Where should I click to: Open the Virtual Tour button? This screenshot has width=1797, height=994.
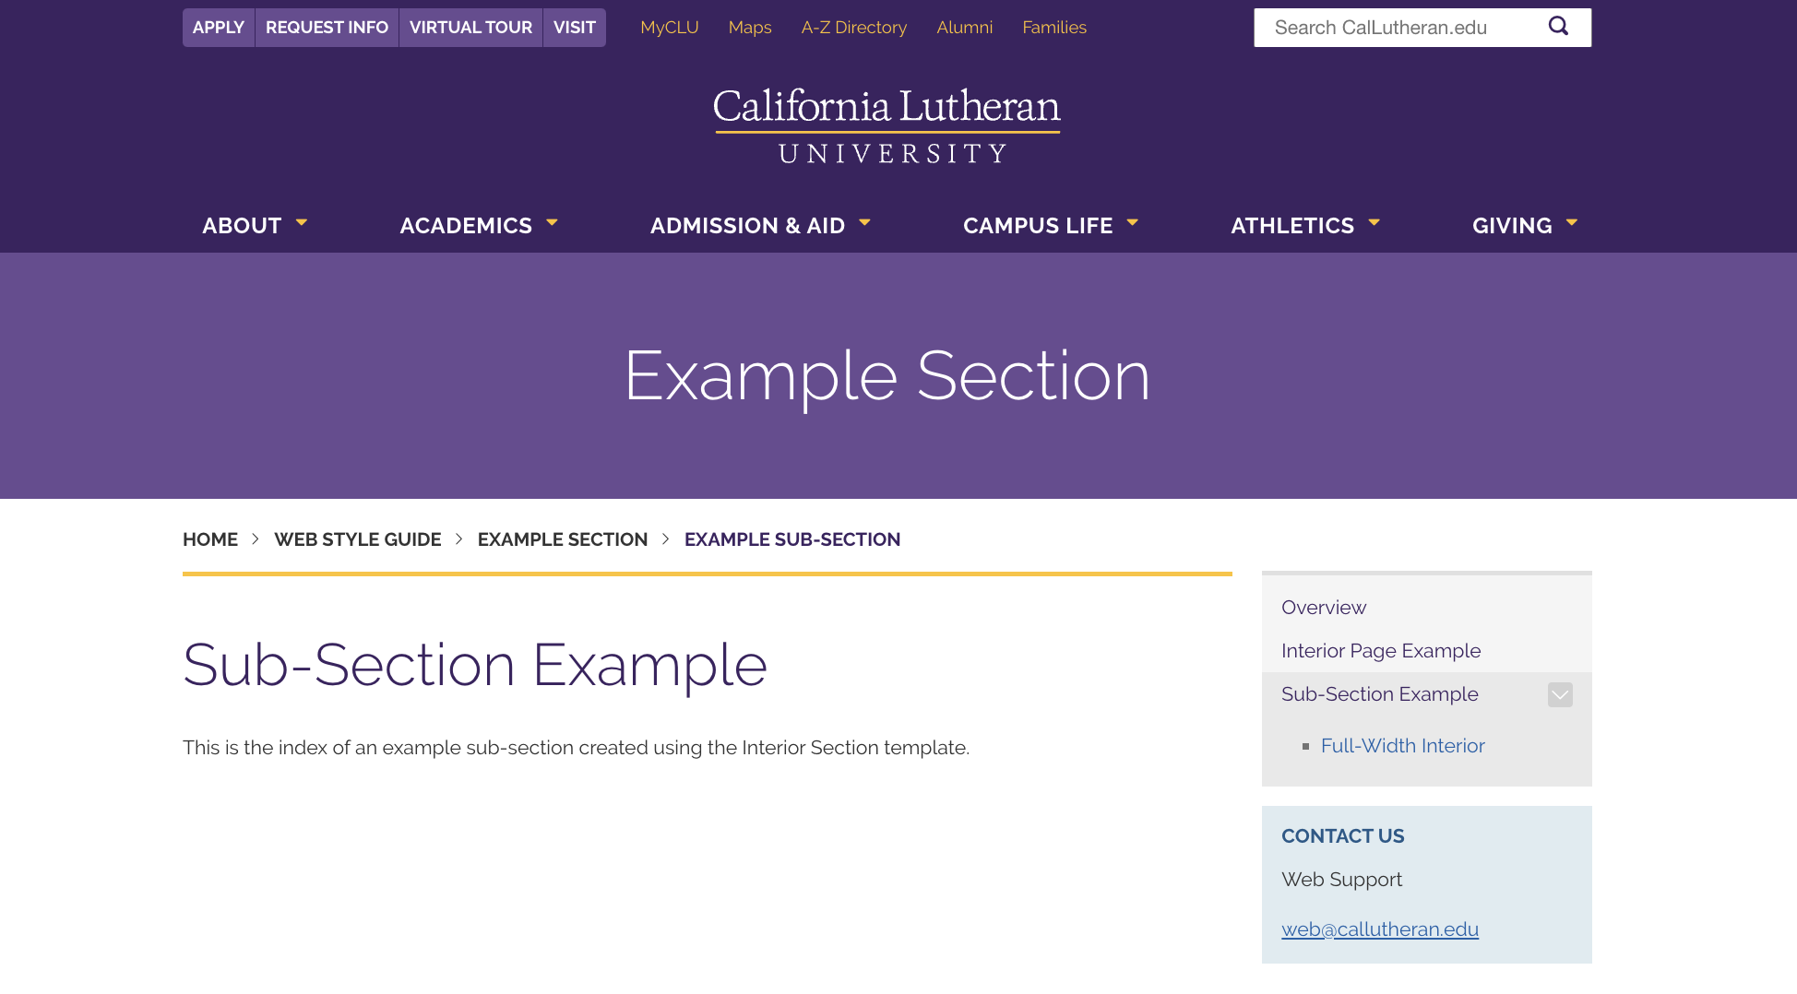tap(470, 28)
